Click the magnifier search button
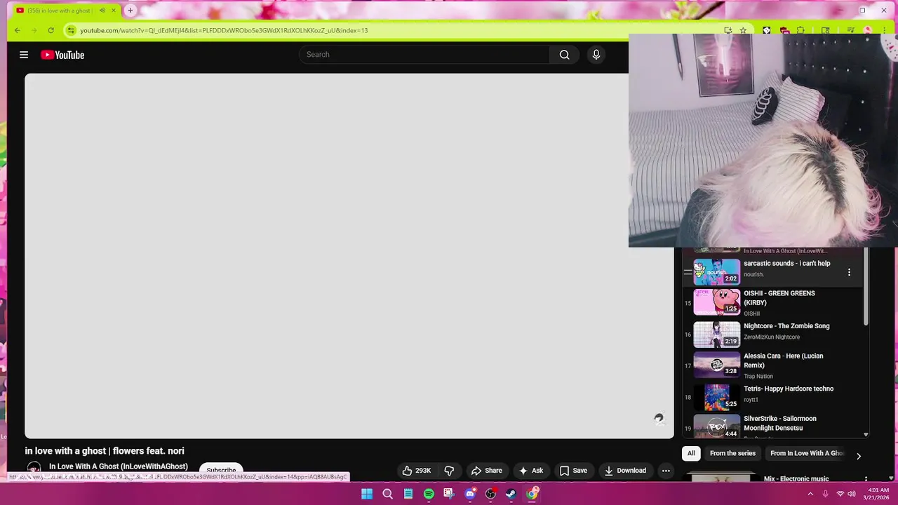 pos(564,55)
